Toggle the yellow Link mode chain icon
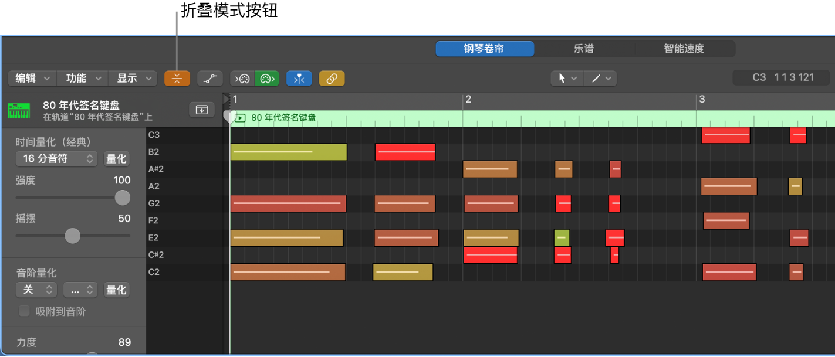The width and height of the screenshot is (835, 357). click(x=332, y=78)
